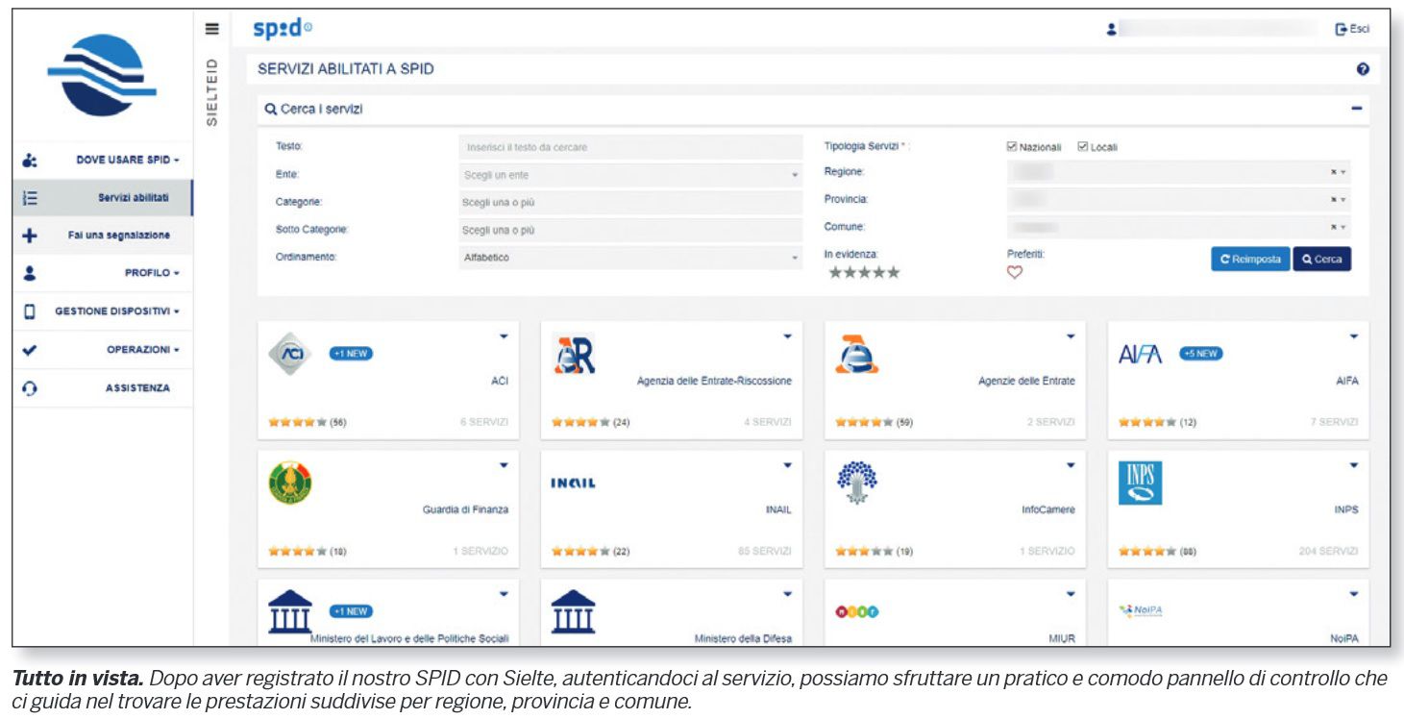The width and height of the screenshot is (1404, 719).
Task: Collapse the Cerca i servizi panel
Action: pyautogui.click(x=1357, y=109)
